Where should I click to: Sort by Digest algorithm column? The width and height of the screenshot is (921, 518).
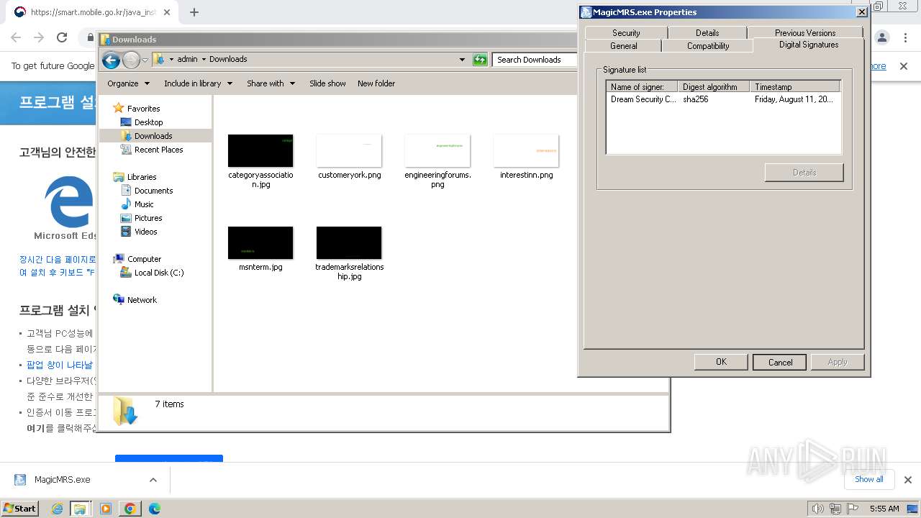714,87
